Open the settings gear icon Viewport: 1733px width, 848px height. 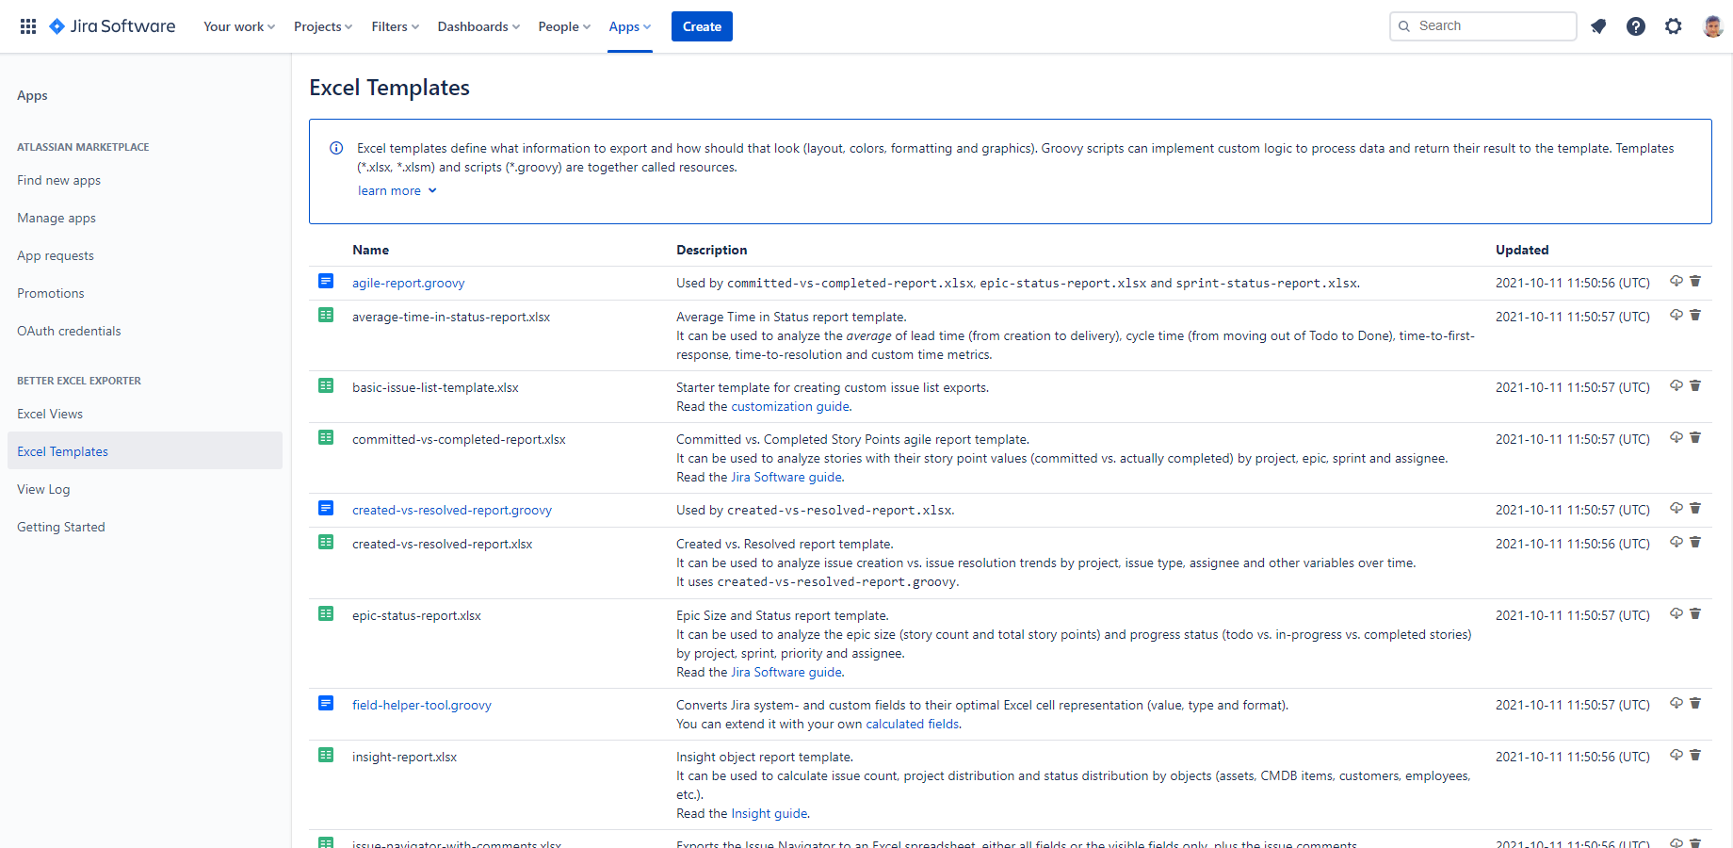pyautogui.click(x=1674, y=26)
